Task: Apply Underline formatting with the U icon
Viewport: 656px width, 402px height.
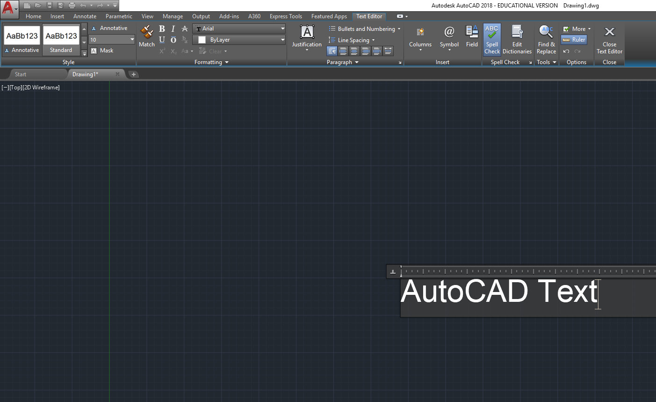Action: (x=162, y=40)
